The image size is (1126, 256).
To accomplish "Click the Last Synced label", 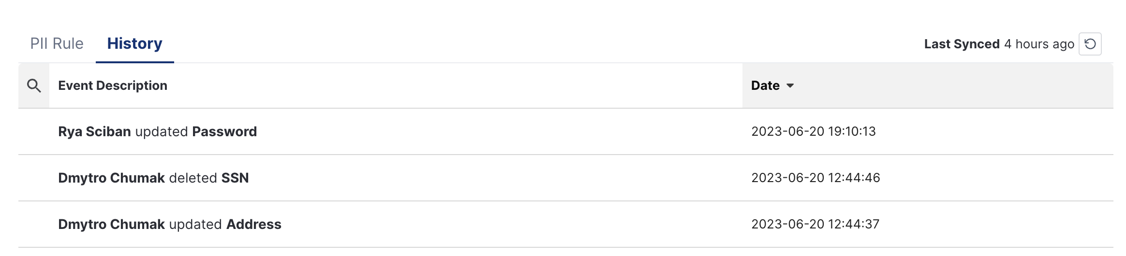I will [x=962, y=44].
